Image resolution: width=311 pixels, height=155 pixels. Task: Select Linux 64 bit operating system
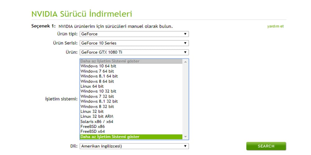[x=92, y=86]
